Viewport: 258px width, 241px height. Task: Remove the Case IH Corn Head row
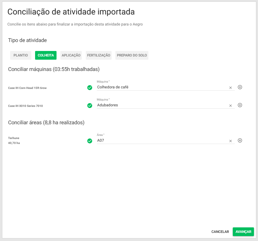click(240, 87)
